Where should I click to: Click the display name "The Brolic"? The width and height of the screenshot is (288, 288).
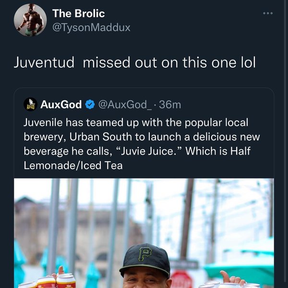click(x=85, y=14)
